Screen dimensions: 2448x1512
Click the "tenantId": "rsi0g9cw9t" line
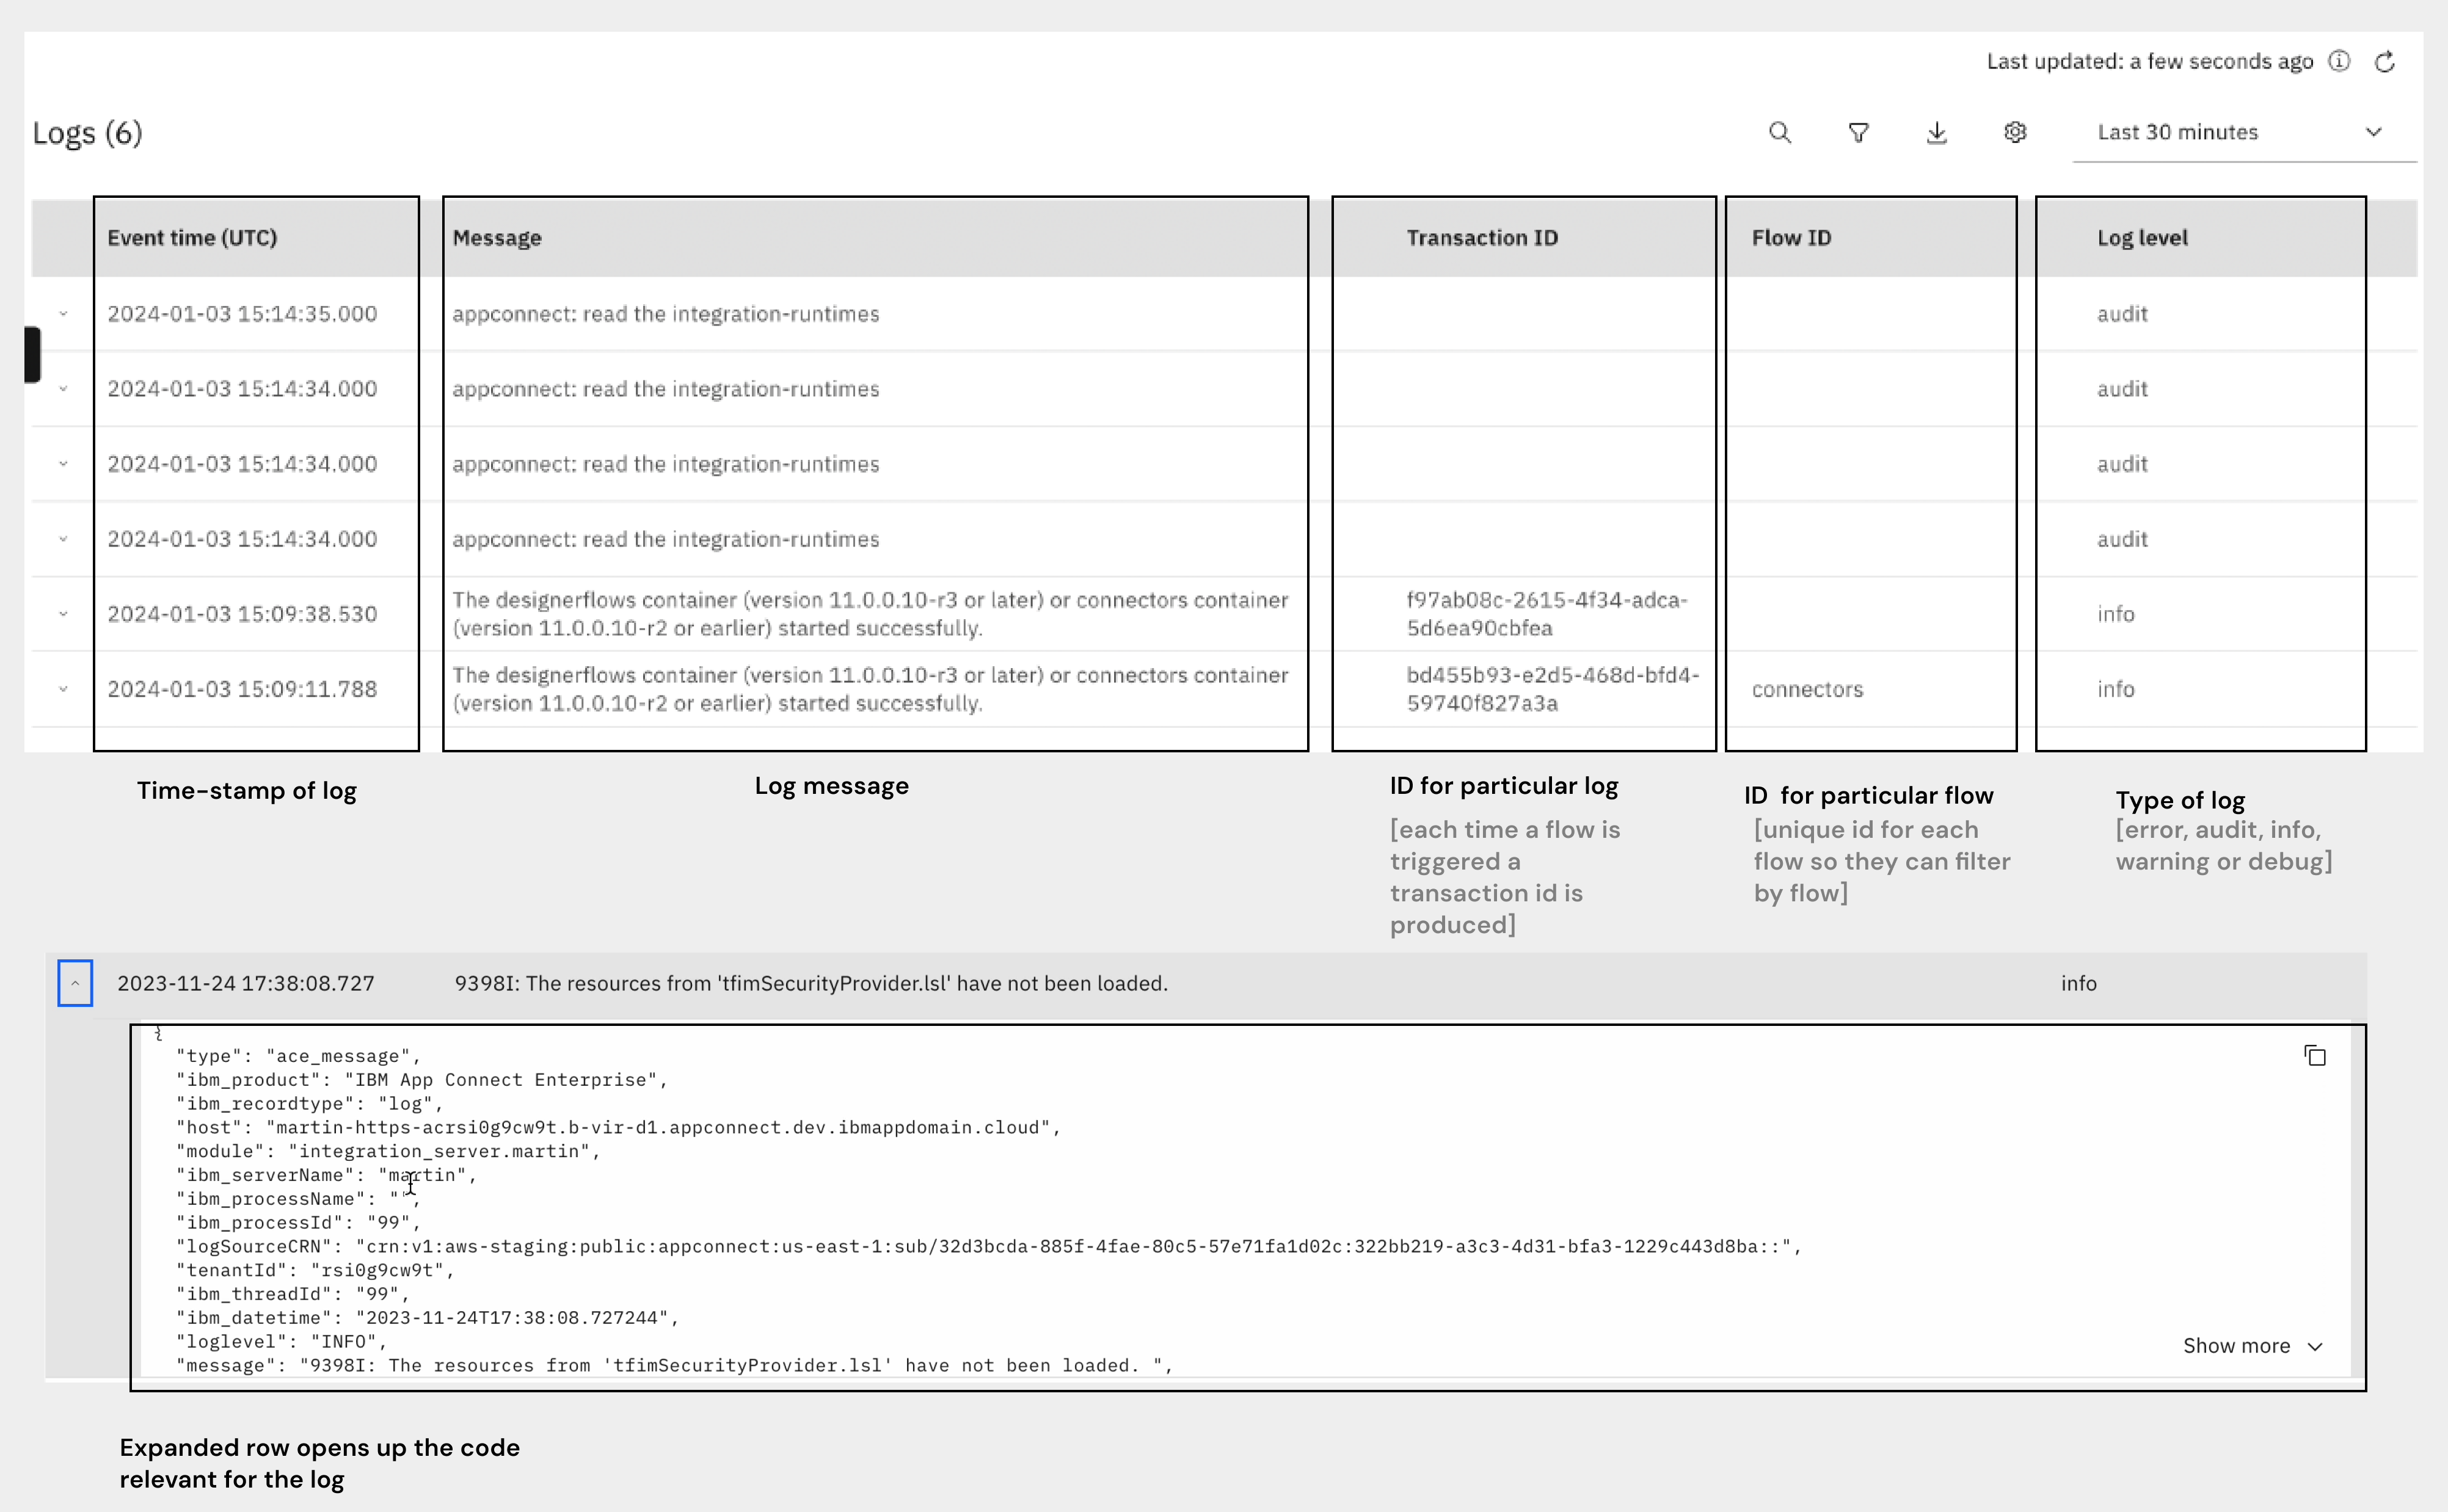coord(315,1270)
